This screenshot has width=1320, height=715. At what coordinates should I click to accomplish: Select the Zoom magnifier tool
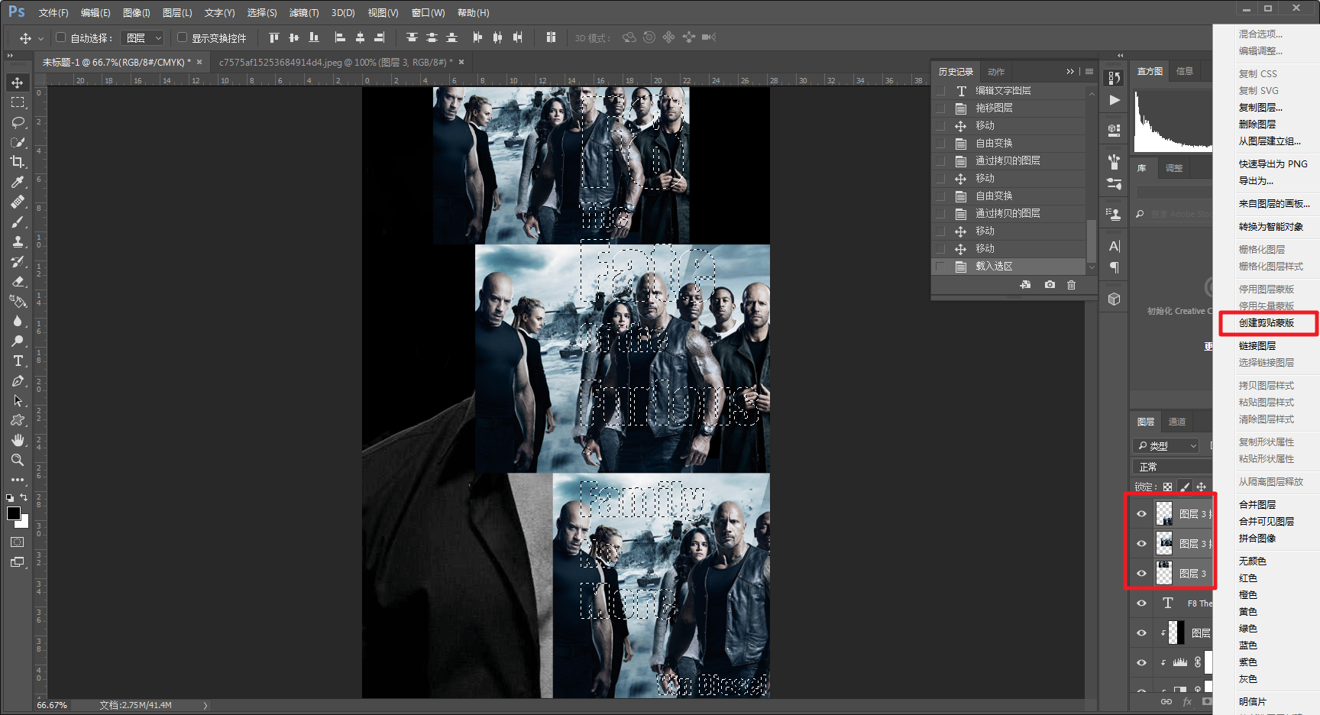tap(17, 460)
